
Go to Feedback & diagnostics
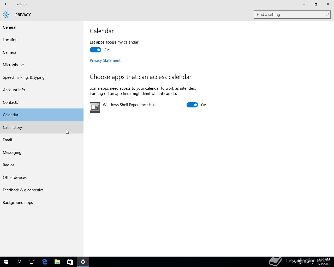pyautogui.click(x=42, y=190)
